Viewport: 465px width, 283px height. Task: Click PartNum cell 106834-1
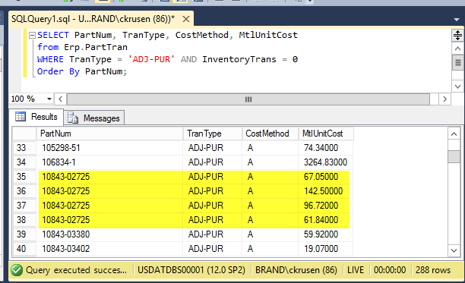[x=109, y=162]
